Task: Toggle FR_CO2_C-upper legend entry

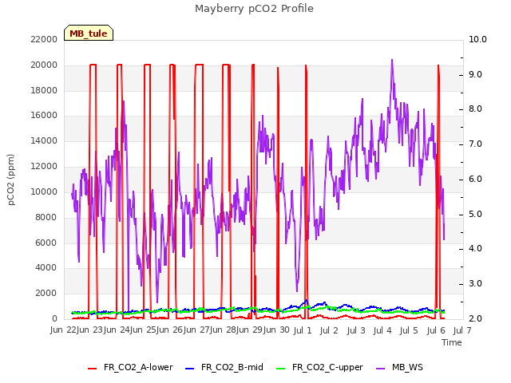Action: tap(319, 367)
